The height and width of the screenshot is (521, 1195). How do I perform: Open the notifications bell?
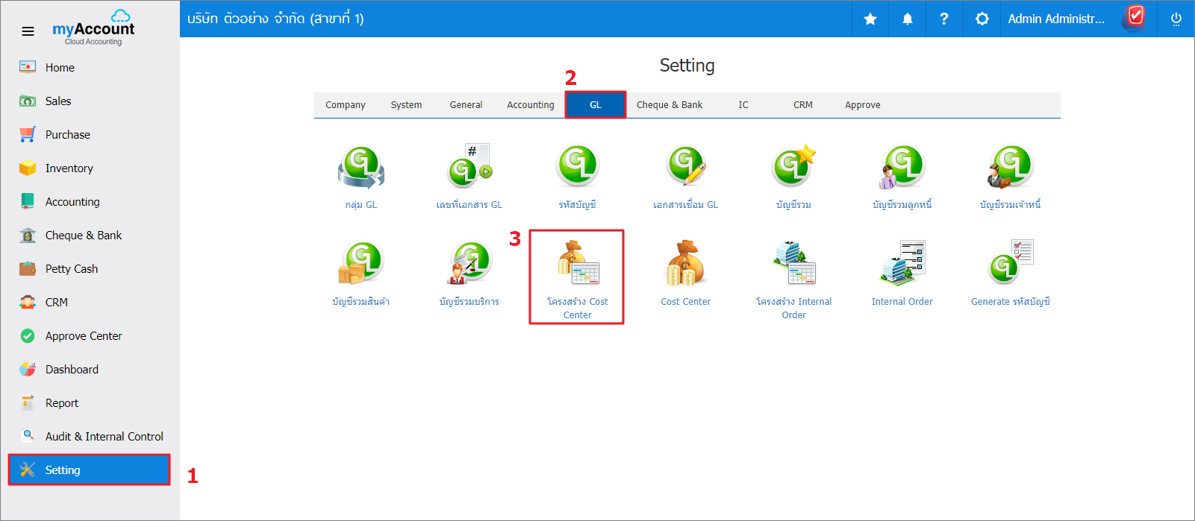908,19
